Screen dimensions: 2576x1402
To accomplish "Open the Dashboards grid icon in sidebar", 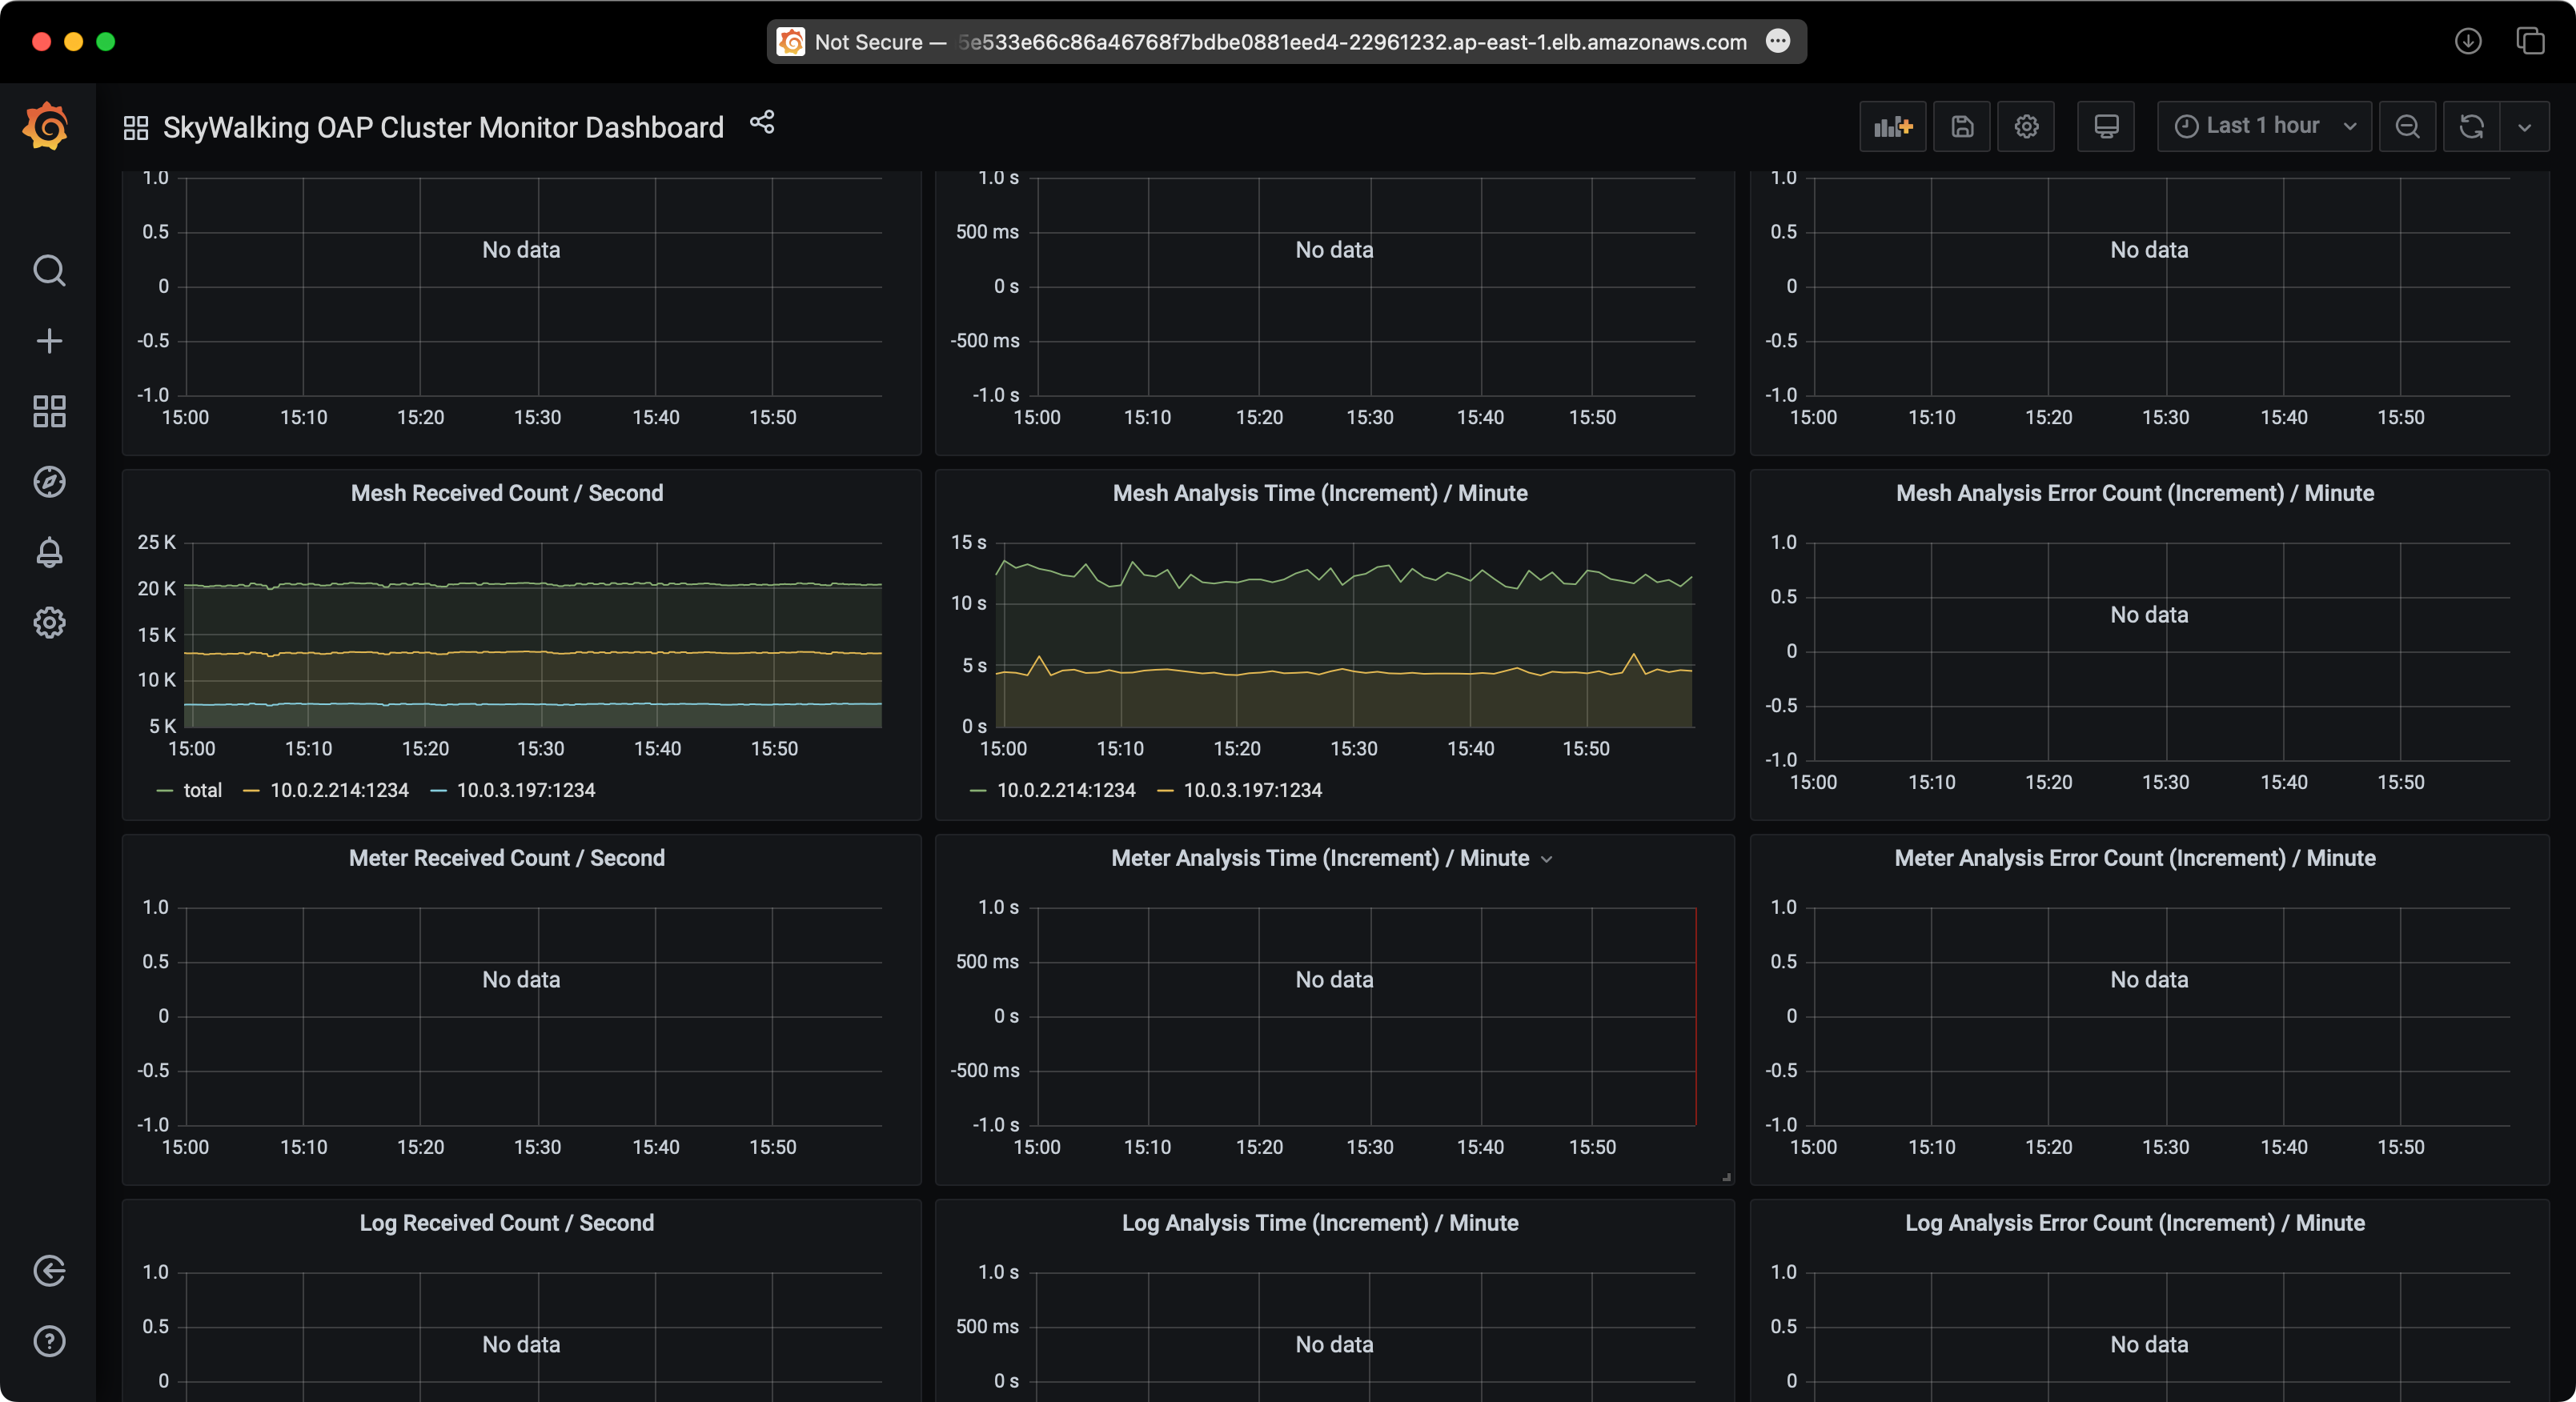I will pyautogui.click(x=49, y=411).
